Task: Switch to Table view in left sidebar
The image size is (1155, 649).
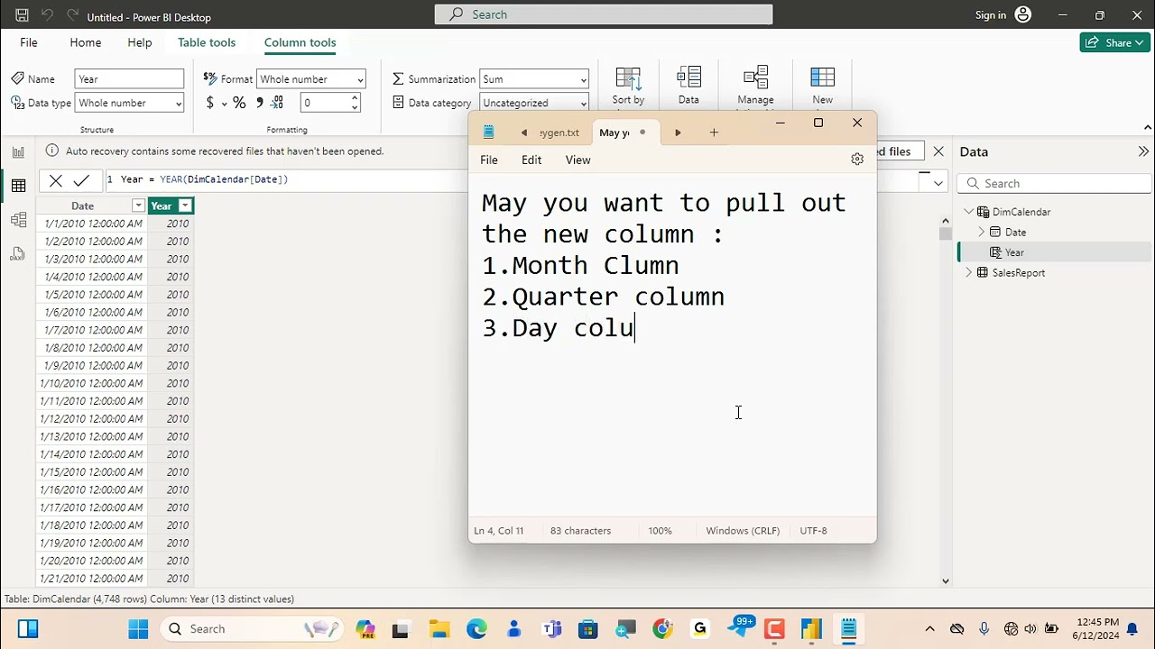Action: point(18,186)
